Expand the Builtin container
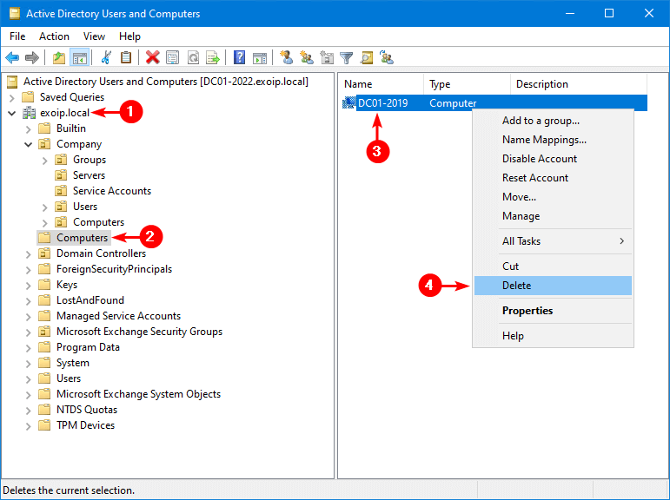This screenshot has height=500, width=670. pyautogui.click(x=28, y=129)
